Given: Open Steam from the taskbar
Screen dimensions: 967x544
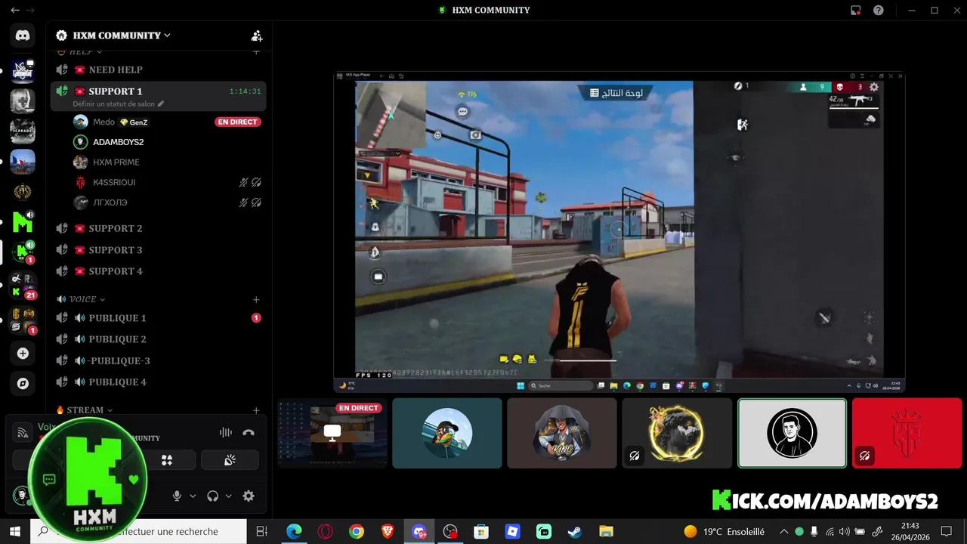Looking at the screenshot, I should coord(575,532).
